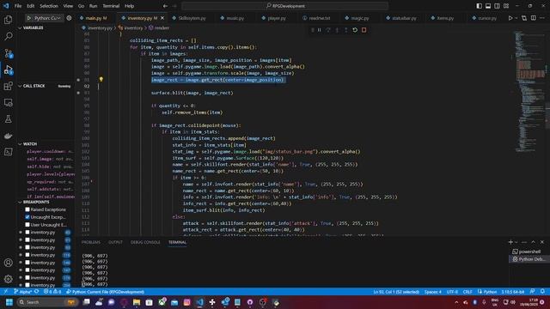Stop the debug session
Screen dimensions: 550x309
click(364, 30)
